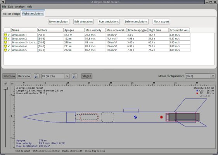This screenshot has height=155, width=218.
Task: Click the Plot / export button
Action: [x=161, y=22]
